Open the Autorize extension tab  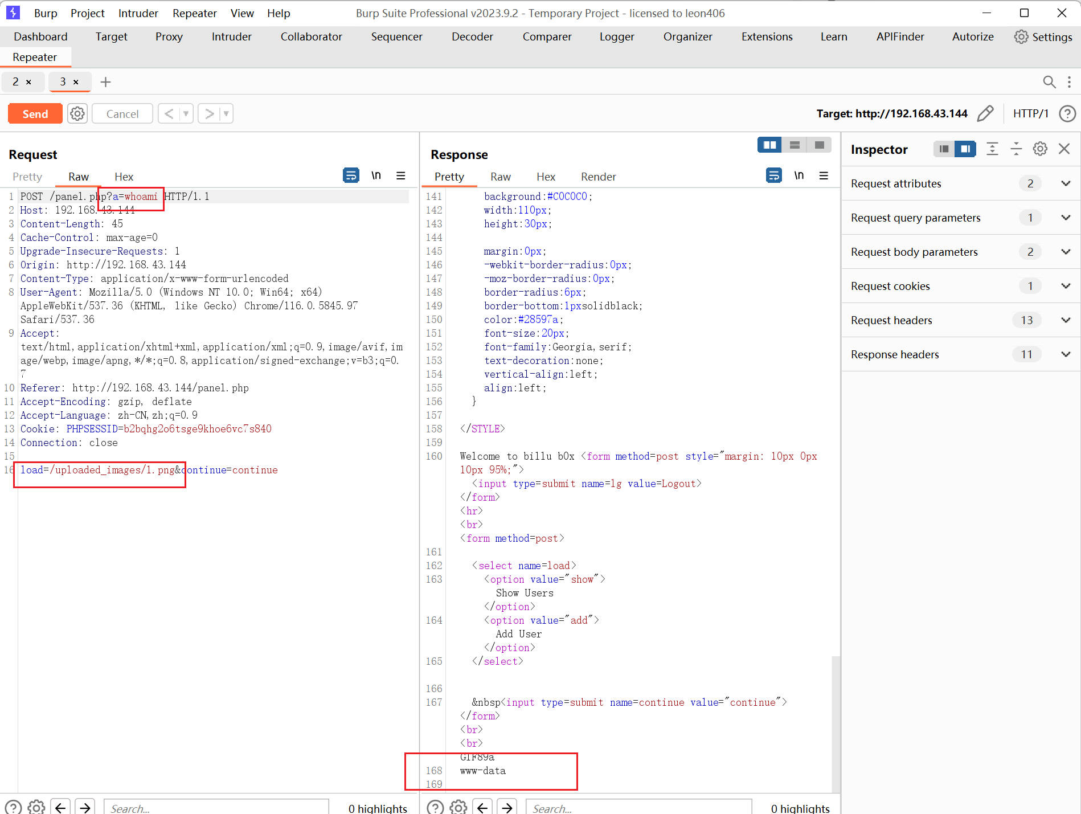tap(973, 36)
